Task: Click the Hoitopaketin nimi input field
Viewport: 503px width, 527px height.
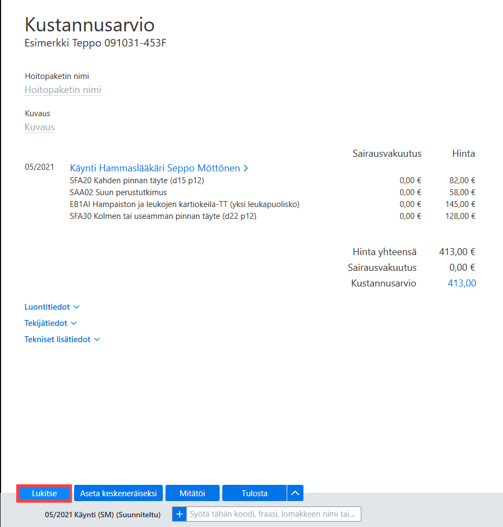Action: [x=63, y=90]
